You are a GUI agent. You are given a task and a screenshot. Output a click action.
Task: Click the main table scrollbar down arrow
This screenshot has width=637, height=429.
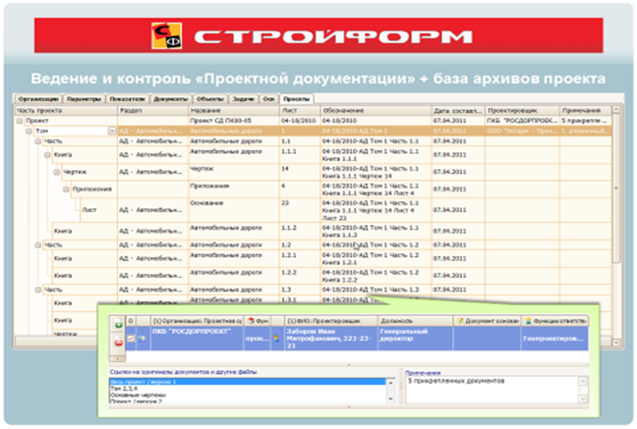tap(616, 343)
